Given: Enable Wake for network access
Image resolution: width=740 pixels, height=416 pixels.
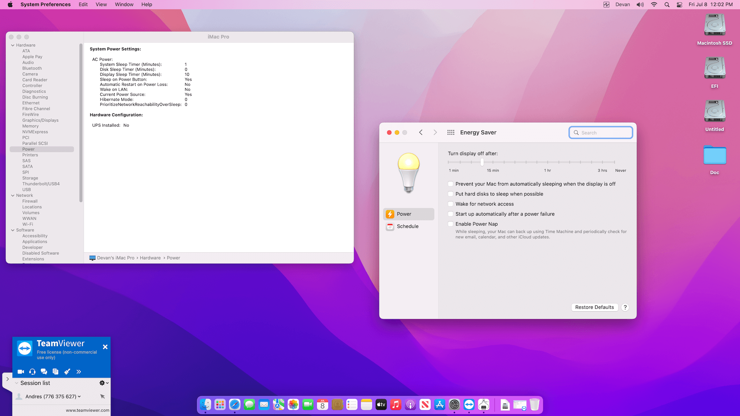Looking at the screenshot, I should 451,204.
